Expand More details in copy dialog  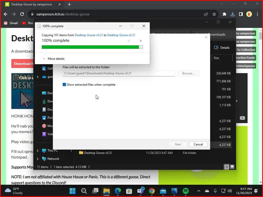(x=53, y=59)
